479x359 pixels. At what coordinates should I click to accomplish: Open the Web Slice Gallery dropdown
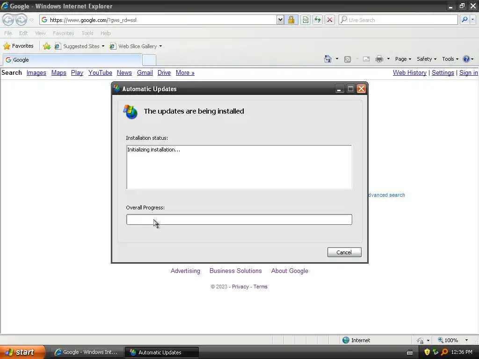pyautogui.click(x=136, y=46)
